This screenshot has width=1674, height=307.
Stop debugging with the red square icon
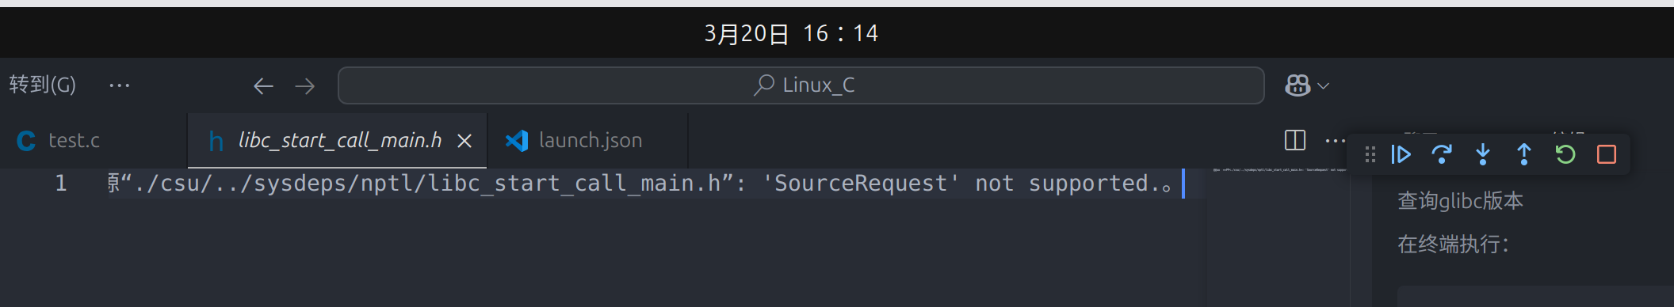[1607, 154]
